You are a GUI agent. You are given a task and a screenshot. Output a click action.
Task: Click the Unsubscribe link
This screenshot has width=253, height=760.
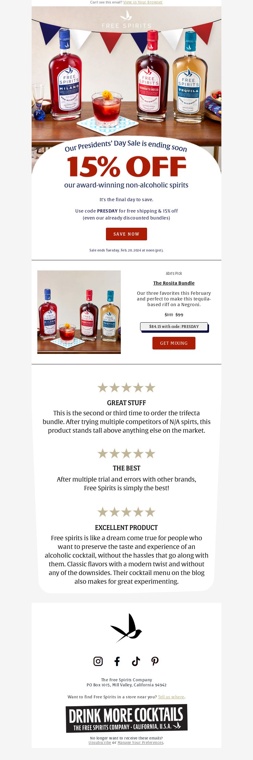pos(100,743)
